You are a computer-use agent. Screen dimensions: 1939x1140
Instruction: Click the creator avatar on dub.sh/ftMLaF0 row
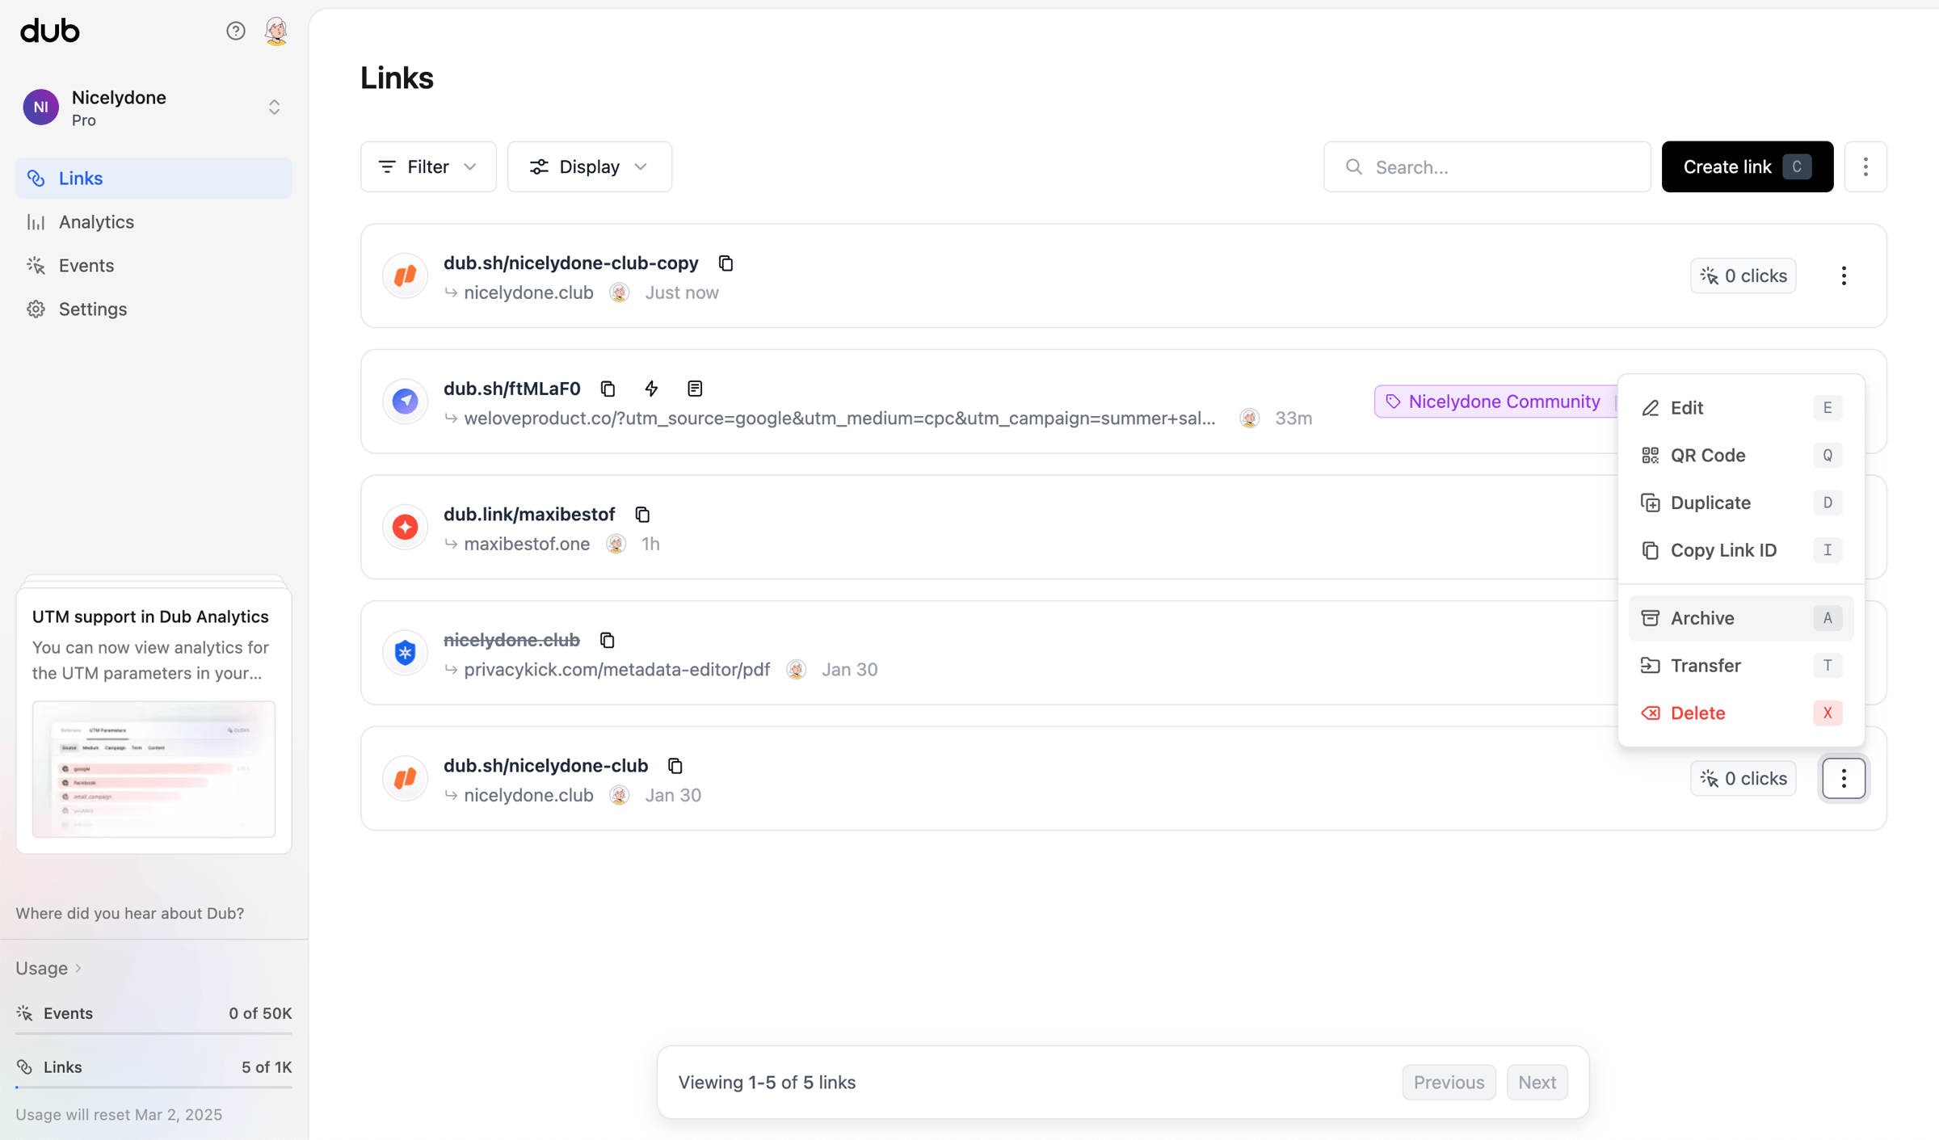tap(1249, 419)
